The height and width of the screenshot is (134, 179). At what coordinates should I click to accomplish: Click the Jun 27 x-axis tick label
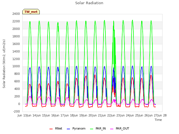click(153, 115)
